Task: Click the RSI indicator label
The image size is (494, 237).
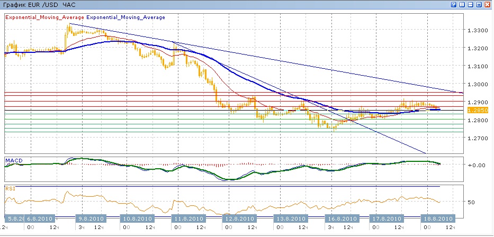Action: click(x=10, y=188)
